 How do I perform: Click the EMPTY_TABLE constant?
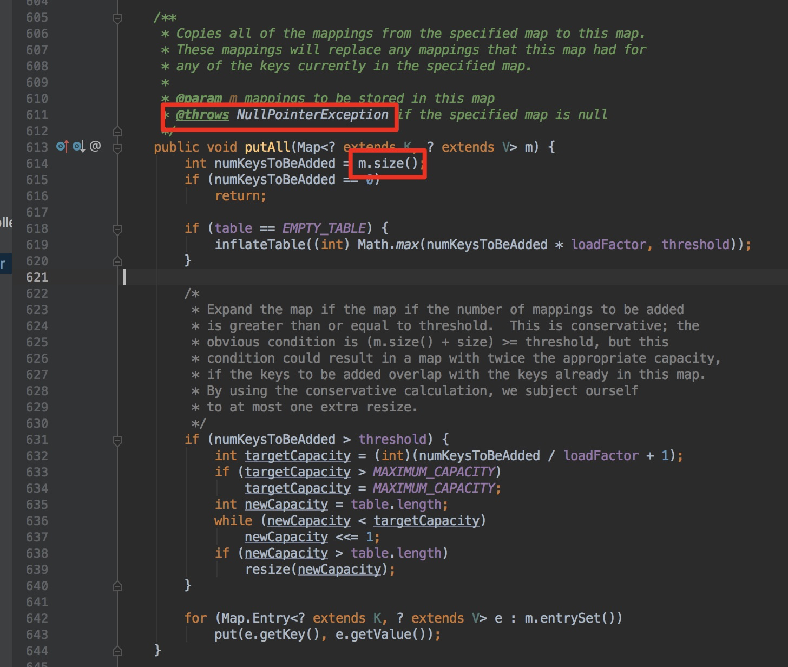coord(324,228)
